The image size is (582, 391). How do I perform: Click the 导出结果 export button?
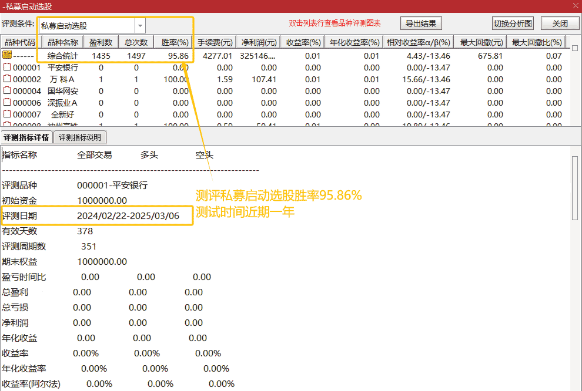pyautogui.click(x=421, y=23)
